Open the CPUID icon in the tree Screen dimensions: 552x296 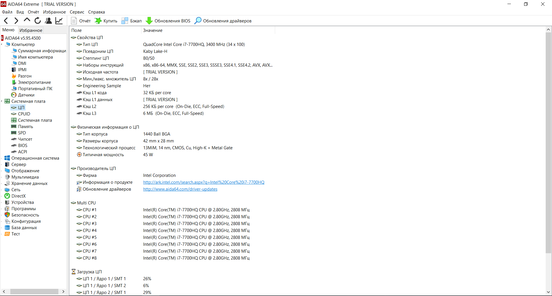[x=14, y=114]
